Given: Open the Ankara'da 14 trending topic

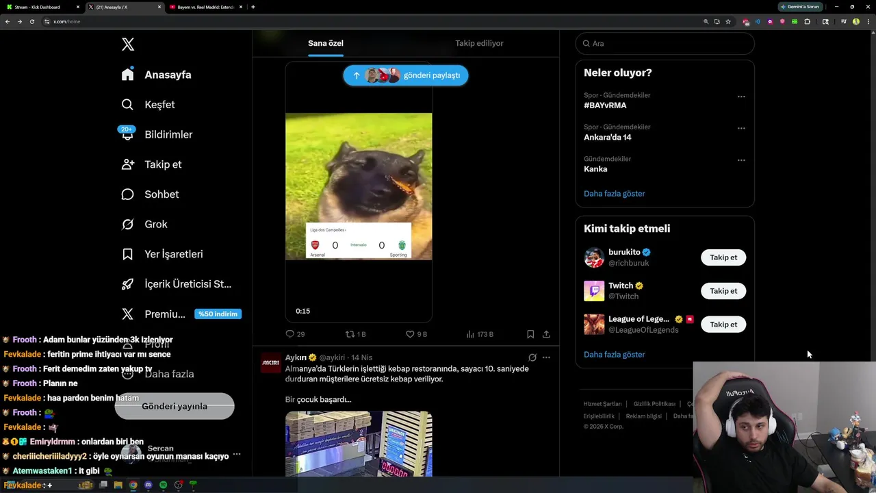Looking at the screenshot, I should point(608,137).
